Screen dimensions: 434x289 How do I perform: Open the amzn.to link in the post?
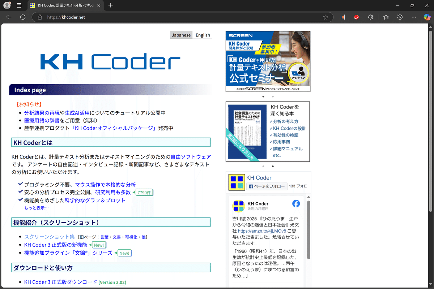coord(262,231)
